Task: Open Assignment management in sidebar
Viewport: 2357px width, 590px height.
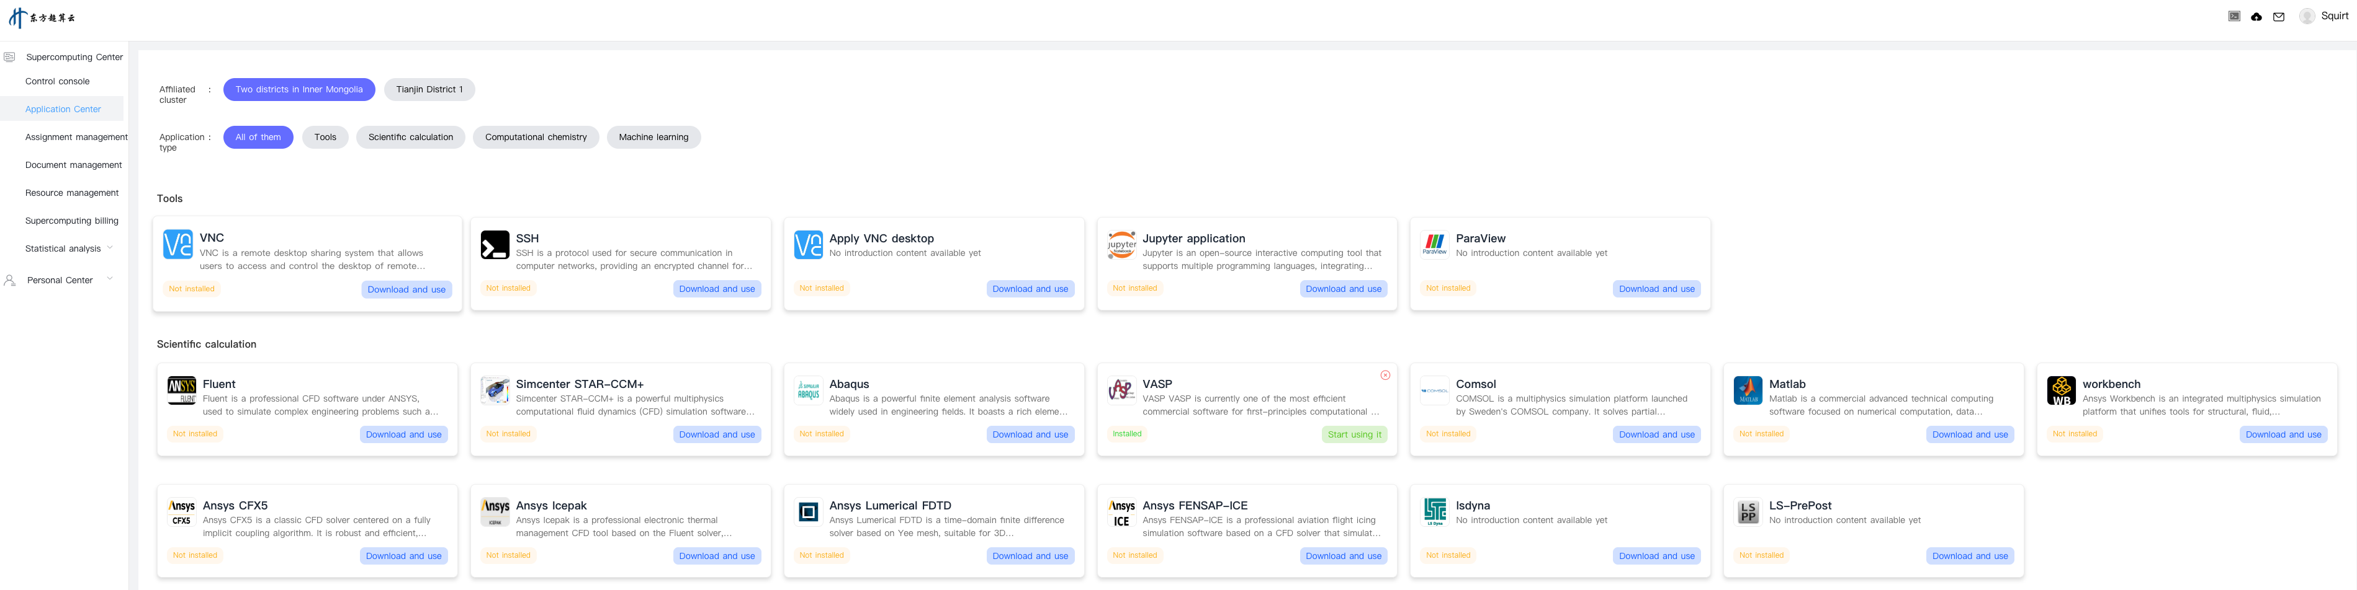Action: tap(77, 137)
